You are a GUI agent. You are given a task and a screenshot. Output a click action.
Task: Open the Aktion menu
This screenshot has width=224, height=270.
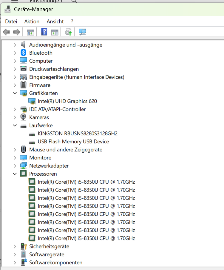point(32,22)
